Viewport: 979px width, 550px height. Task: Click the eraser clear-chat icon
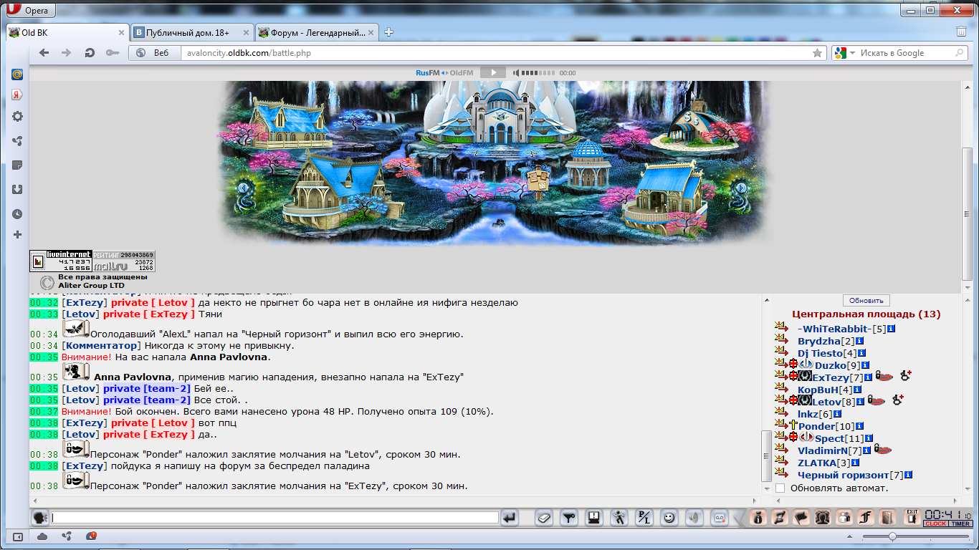click(544, 518)
